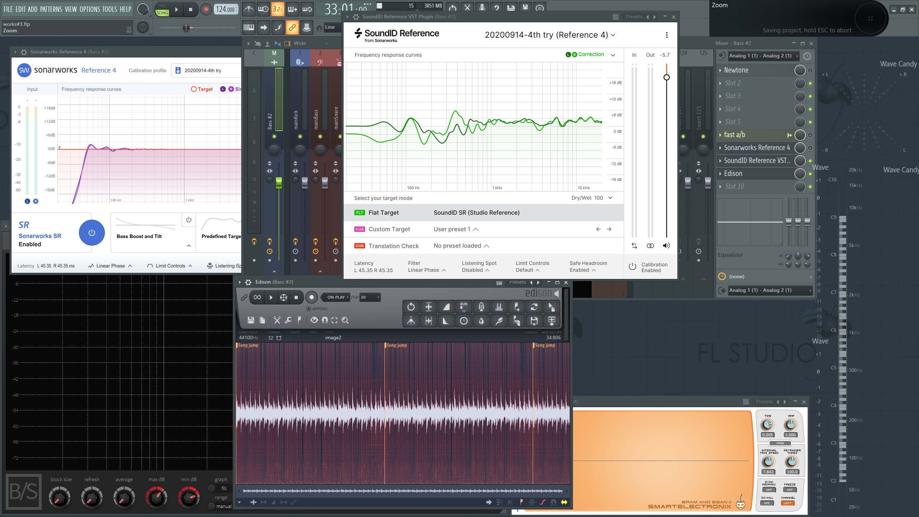919x517 pixels.
Task: Open the mixer (none) output selector
Action: (x=765, y=276)
